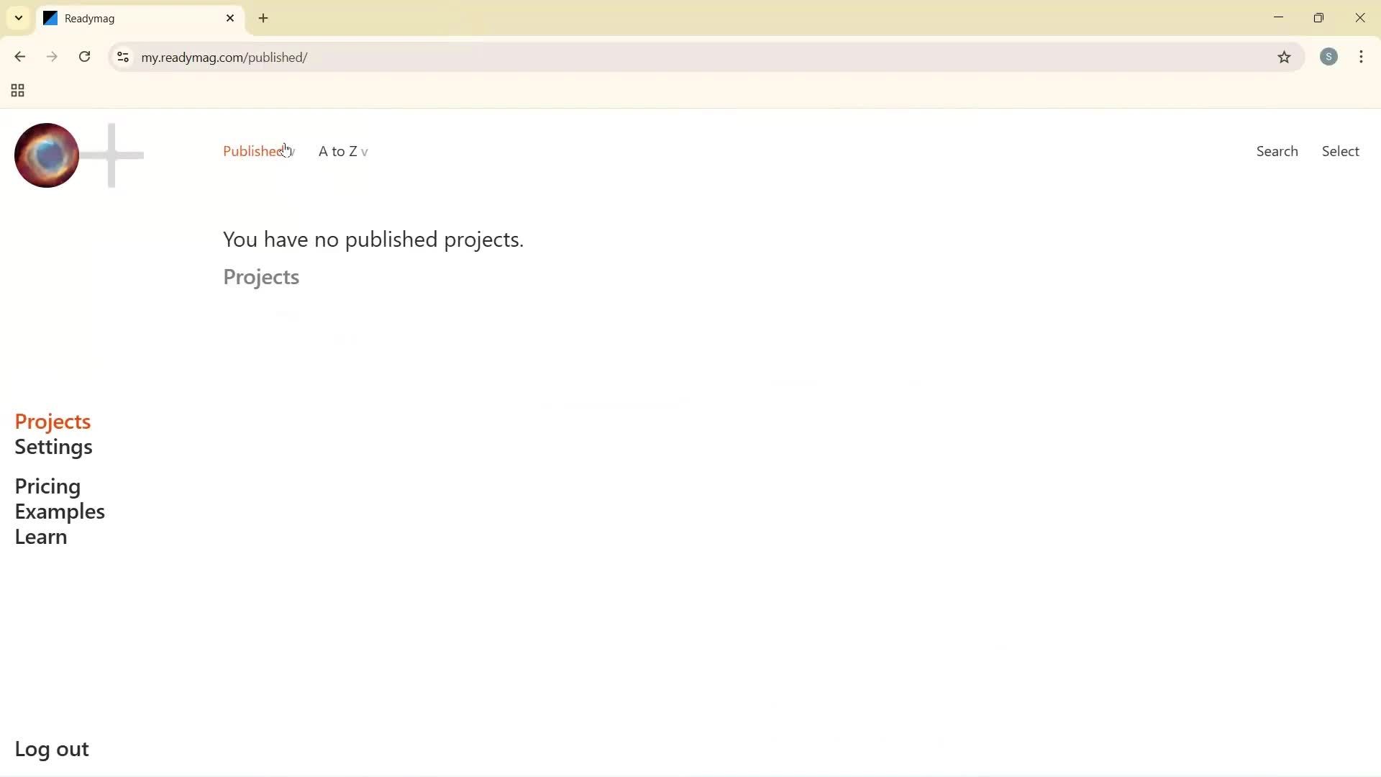Screen dimensions: 1381x777
Task: Click the site information icon in address bar
Action: [x=122, y=58]
